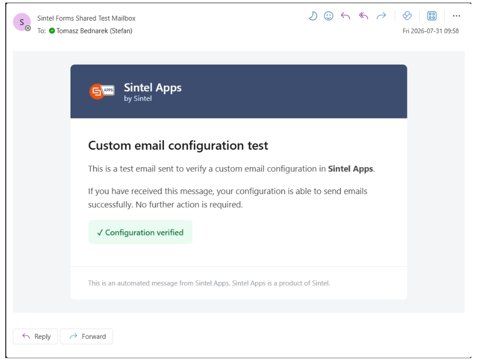
Task: Click the Forward arrow icon in header
Action: pos(382,16)
